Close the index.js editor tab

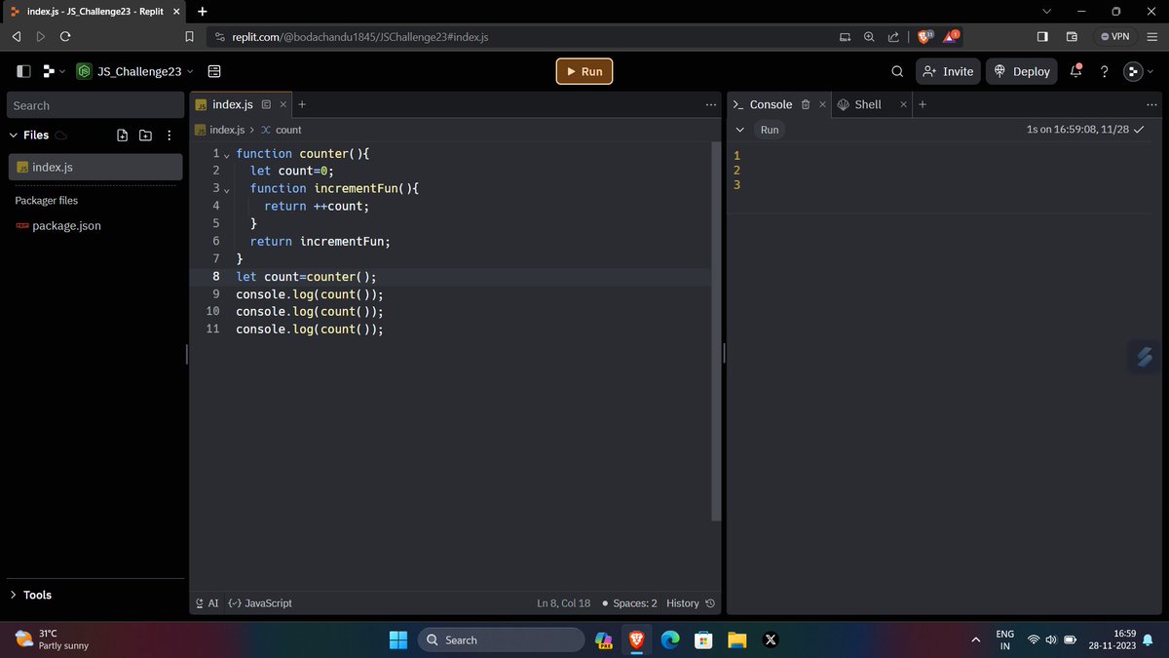pyautogui.click(x=283, y=104)
